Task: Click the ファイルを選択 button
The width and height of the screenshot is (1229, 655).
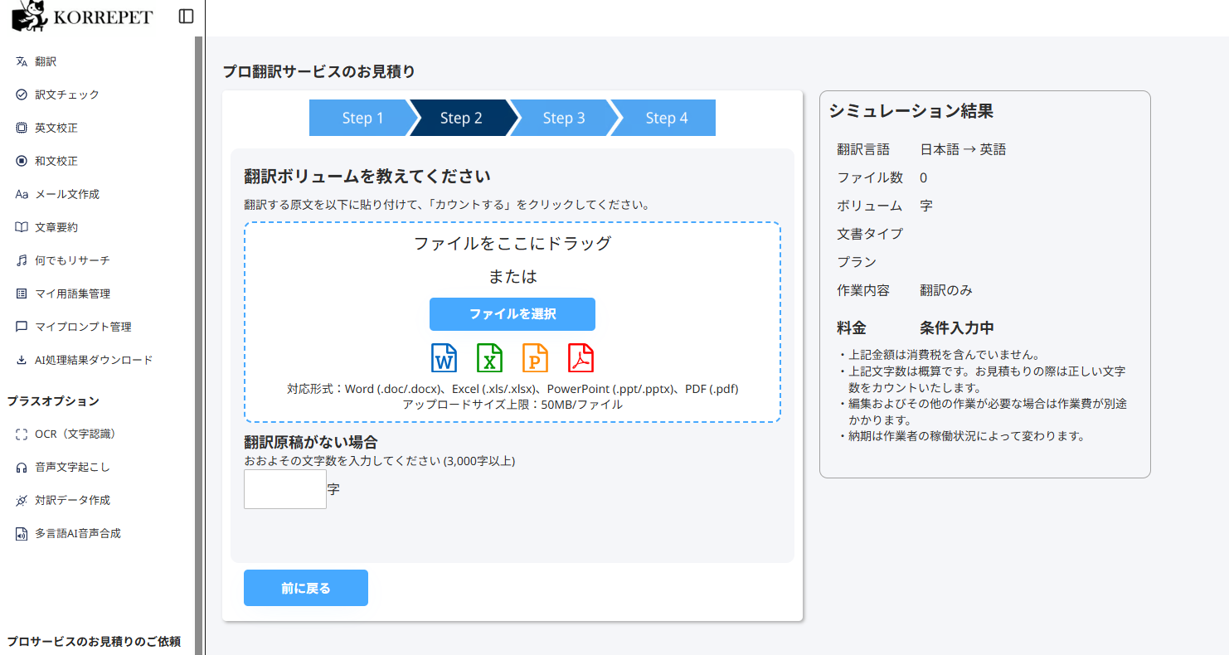Action: (512, 314)
